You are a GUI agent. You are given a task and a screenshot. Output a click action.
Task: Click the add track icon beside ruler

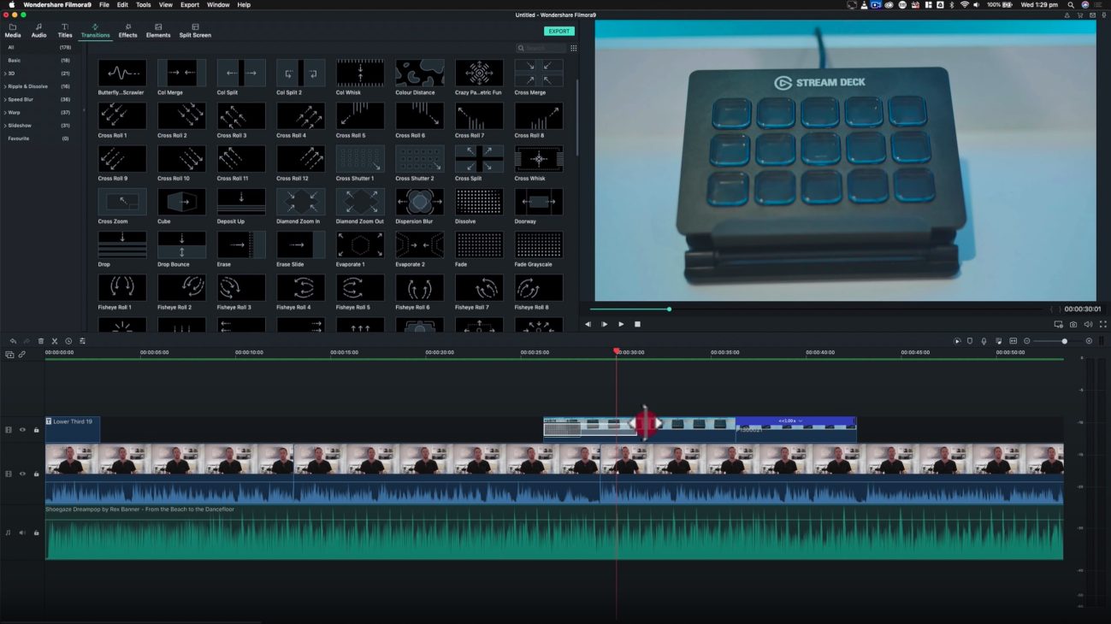point(9,354)
